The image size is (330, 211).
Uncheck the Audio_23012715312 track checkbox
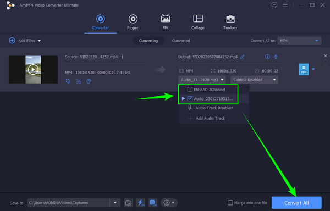point(190,98)
